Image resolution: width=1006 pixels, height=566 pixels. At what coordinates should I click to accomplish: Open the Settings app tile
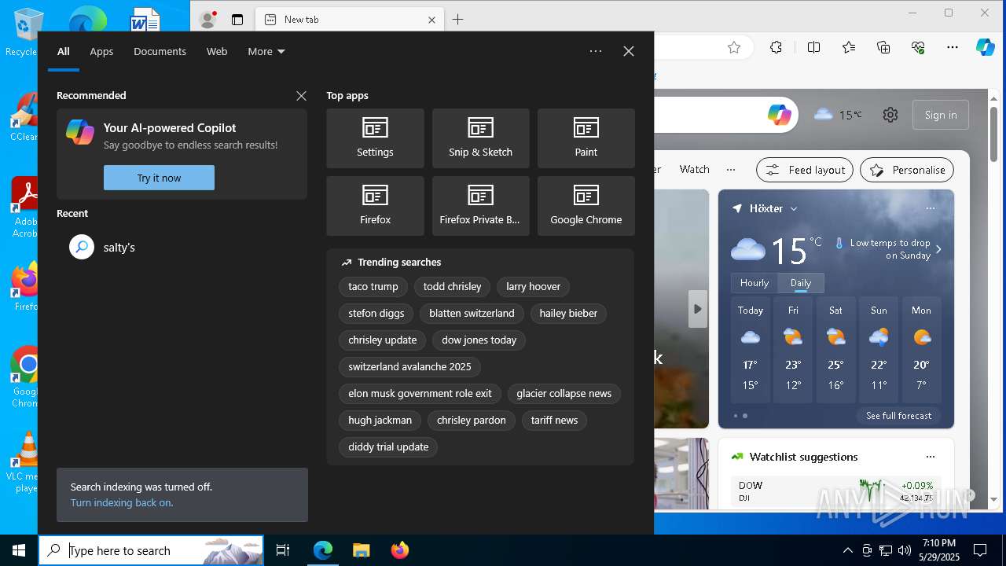pyautogui.click(x=375, y=138)
